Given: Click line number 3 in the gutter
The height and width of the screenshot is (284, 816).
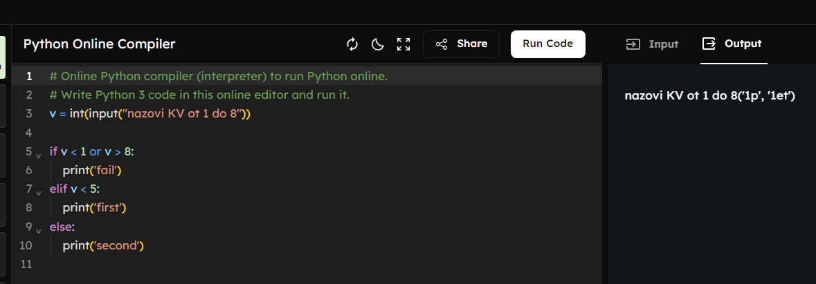Looking at the screenshot, I should [x=28, y=113].
